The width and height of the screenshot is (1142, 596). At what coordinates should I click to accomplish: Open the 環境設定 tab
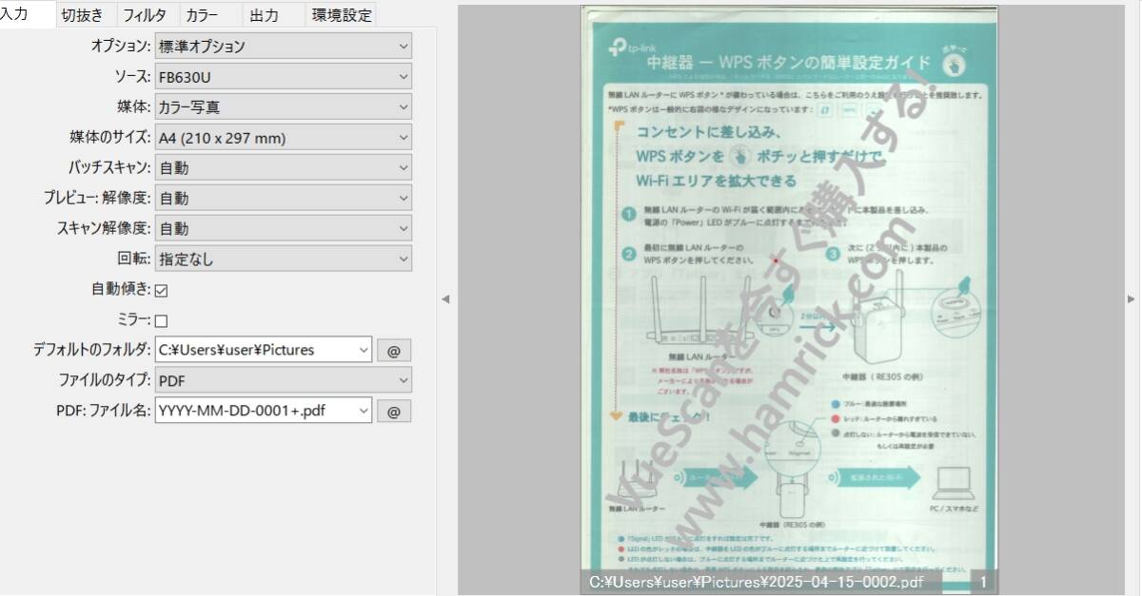[x=342, y=14]
